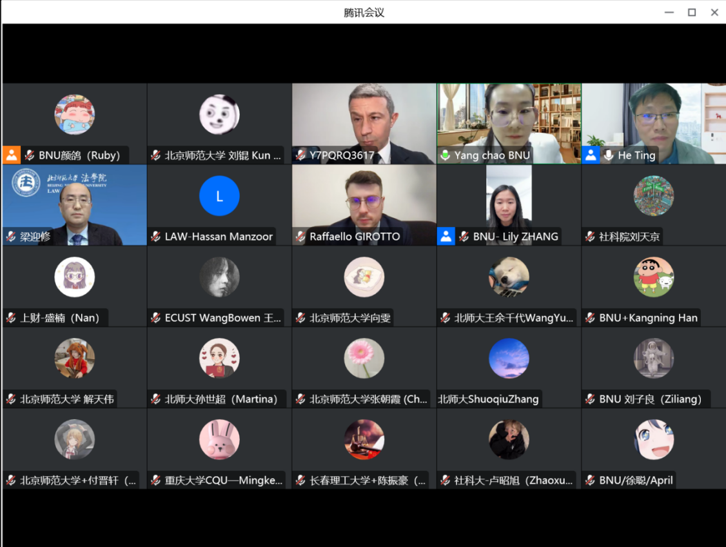Click the pink rabbit avatar of 重庆大学CQU participant

[x=219, y=440]
